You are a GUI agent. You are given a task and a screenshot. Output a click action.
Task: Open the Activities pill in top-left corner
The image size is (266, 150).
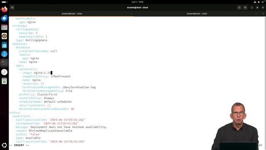(x=5, y=2)
